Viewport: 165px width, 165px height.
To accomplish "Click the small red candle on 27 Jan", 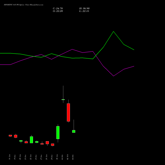I will [42, 144].
